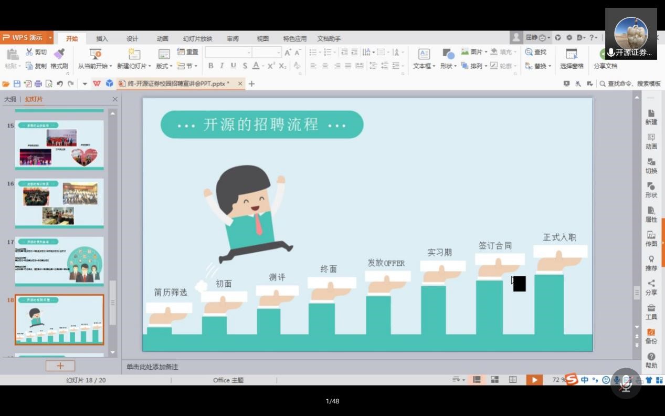Screen dimensions: 665x416
Task: Click the undo arrow icon
Action: [60, 84]
